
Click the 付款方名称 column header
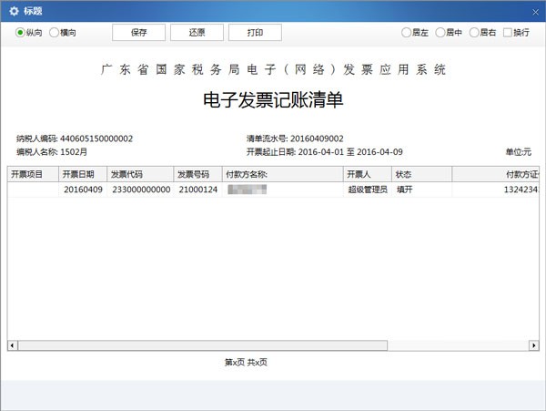tap(281, 174)
